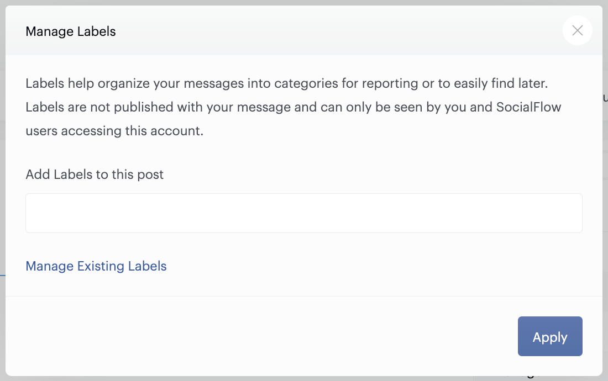
Task: Select the Manage Labels dialog title
Action: click(71, 31)
